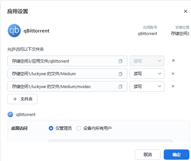
Task: Open qBittorrent app folder via arrow icon
Action: click(173, 61)
